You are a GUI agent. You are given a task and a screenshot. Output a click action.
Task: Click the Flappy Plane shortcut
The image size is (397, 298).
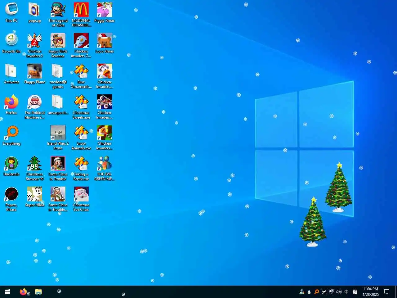pyautogui.click(x=35, y=74)
